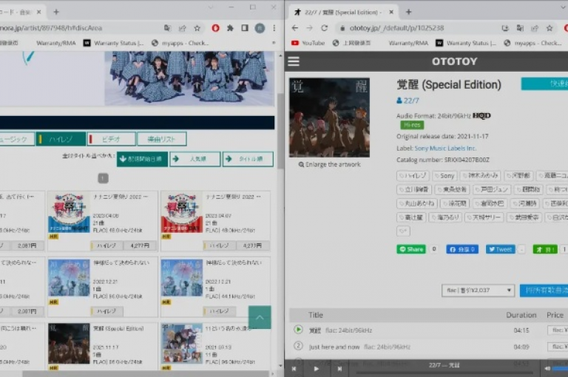Click forward arrow in OTOTOY browser window
Image resolution: width=568 pixels, height=377 pixels.
click(x=309, y=28)
